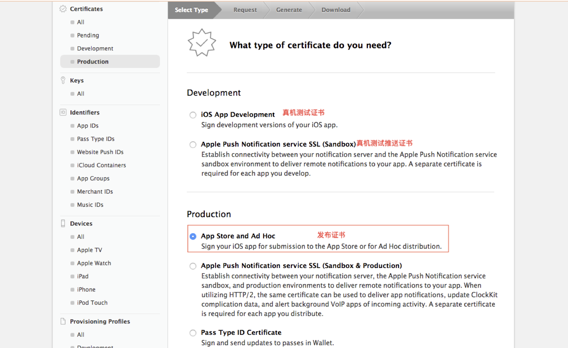Click 'Sign and send updates to passes in Wallet.' text

[x=268, y=343]
